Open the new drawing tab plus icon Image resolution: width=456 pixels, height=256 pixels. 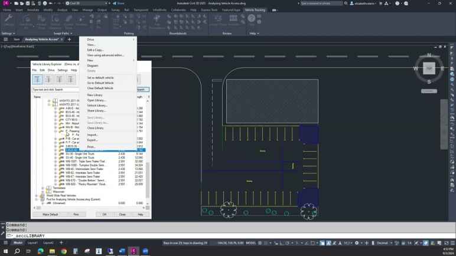point(69,40)
